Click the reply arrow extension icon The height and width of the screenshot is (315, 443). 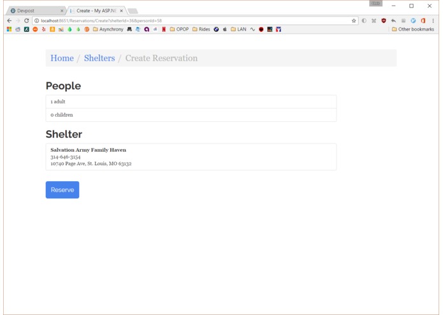pos(393,20)
